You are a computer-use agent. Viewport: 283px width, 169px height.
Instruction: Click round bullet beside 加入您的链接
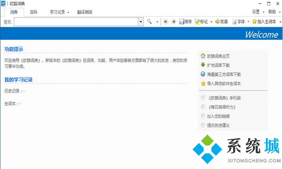click(x=203, y=116)
